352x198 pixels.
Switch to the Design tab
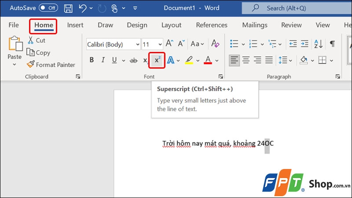tap(137, 25)
